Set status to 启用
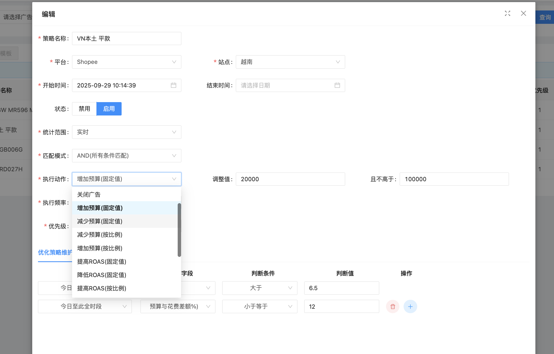Viewport: 554px width, 354px height. [109, 109]
